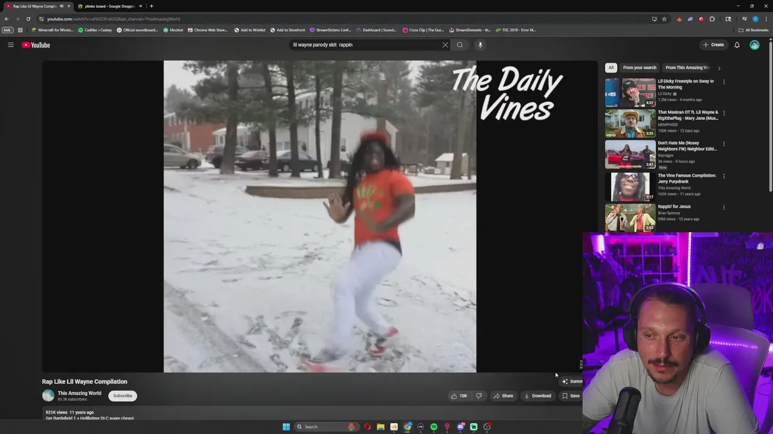The width and height of the screenshot is (773, 434).
Task: Share the video
Action: [503, 396]
